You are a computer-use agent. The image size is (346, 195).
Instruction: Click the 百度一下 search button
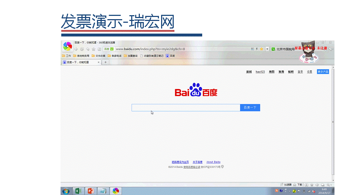click(x=250, y=108)
